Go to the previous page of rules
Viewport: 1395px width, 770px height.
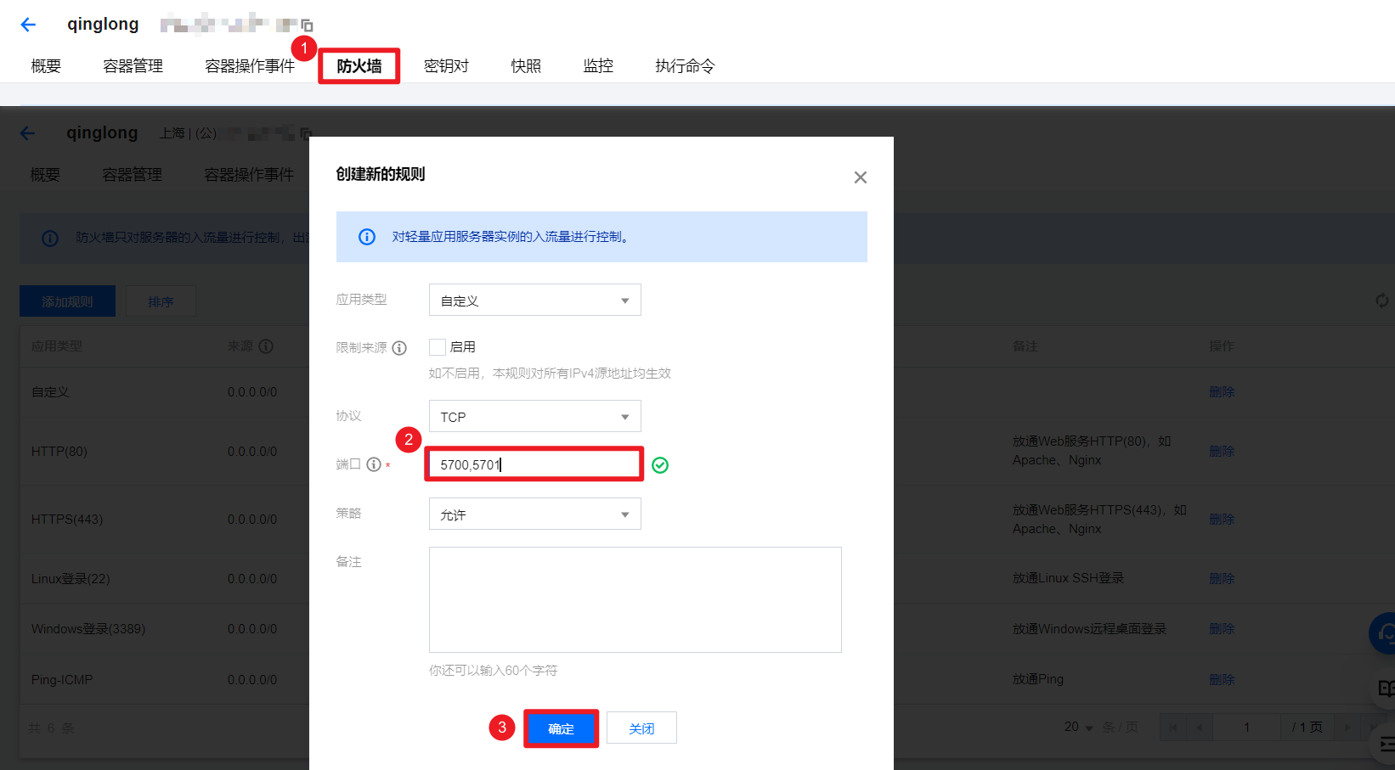coord(1200,728)
